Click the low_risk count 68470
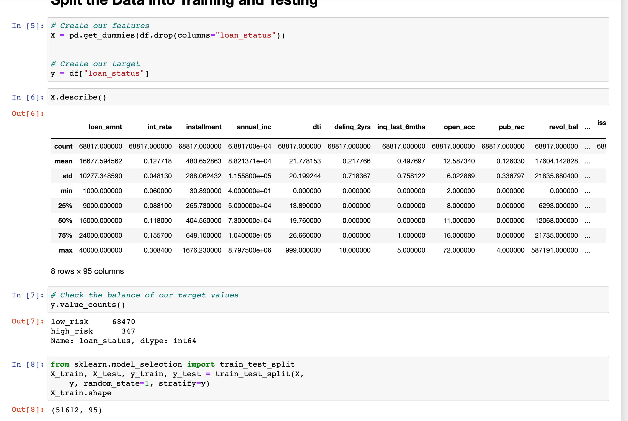Screen dimensions: 628x421 coord(124,322)
